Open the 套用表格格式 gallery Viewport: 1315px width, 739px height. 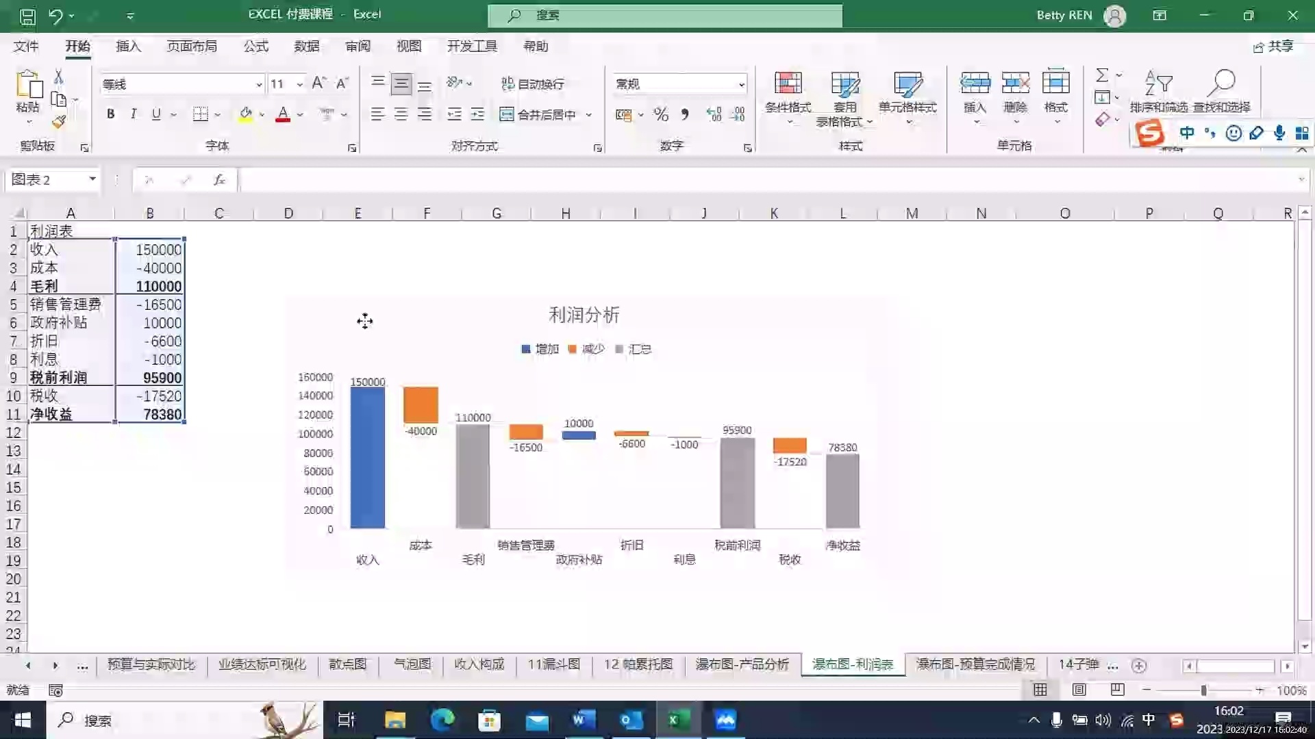pos(844,96)
